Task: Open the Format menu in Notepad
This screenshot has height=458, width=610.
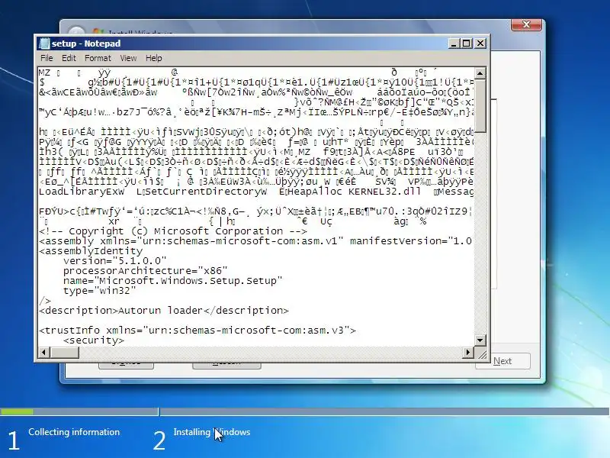Action: click(x=98, y=58)
